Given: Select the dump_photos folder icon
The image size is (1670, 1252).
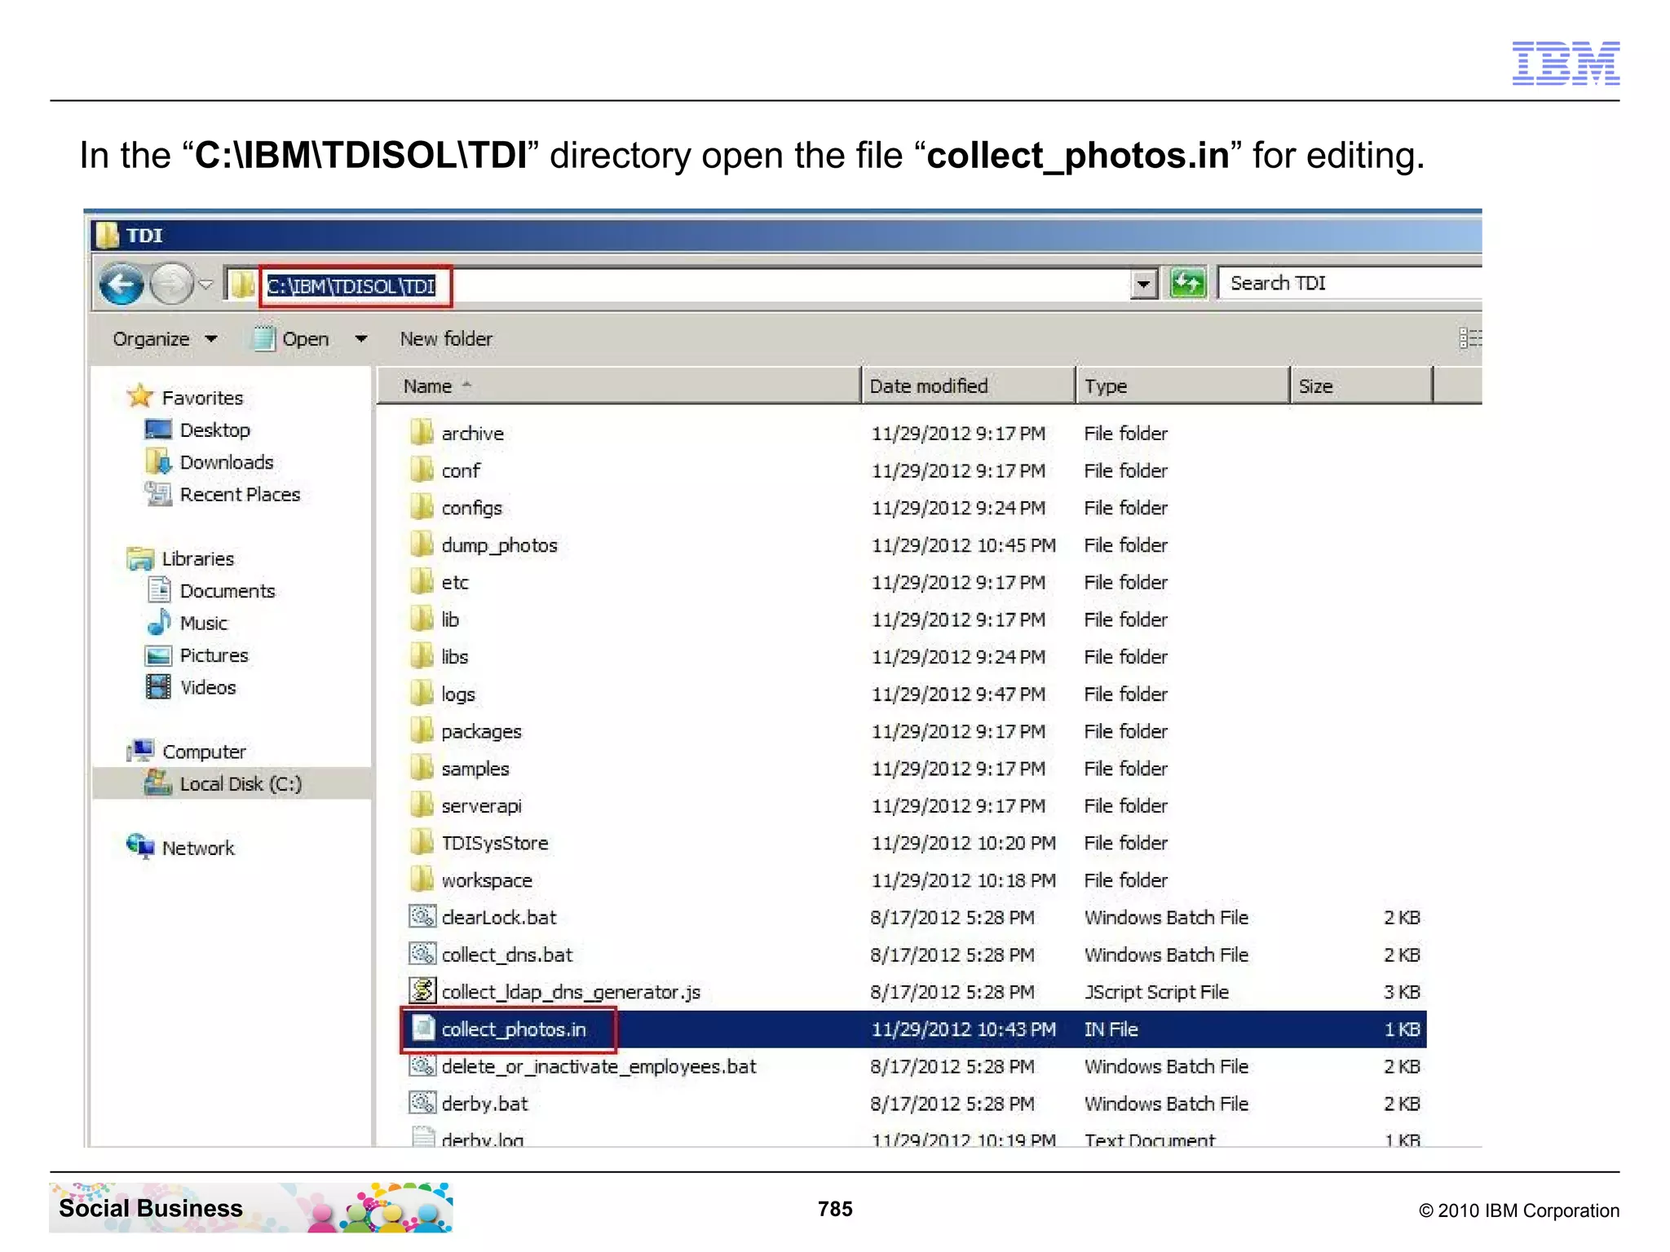Looking at the screenshot, I should tap(422, 544).
